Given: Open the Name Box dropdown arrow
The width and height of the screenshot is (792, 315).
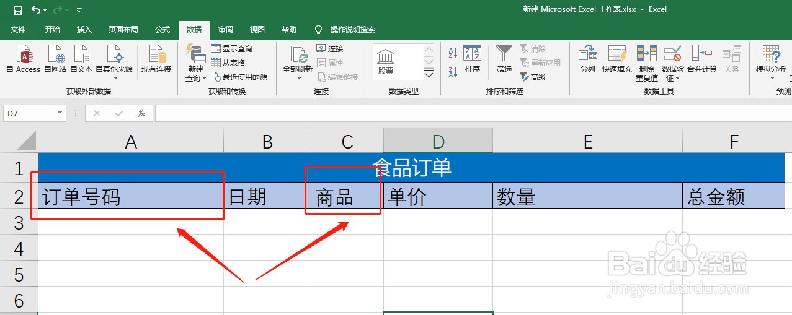Looking at the screenshot, I should (x=60, y=113).
